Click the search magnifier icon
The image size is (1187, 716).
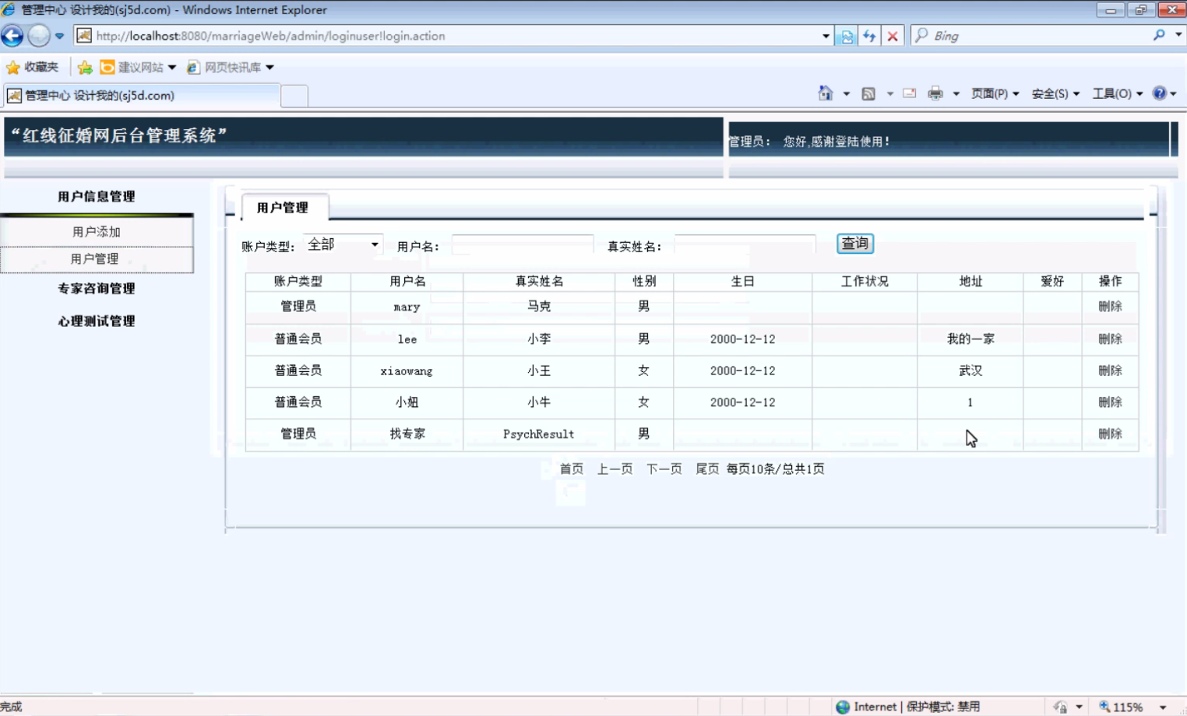click(x=1159, y=35)
